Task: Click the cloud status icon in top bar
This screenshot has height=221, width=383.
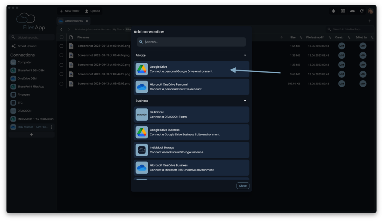Action: click(x=352, y=11)
